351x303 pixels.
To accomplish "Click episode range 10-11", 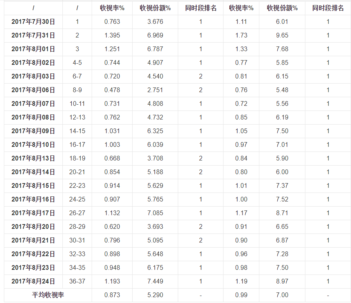I will click(x=77, y=104).
